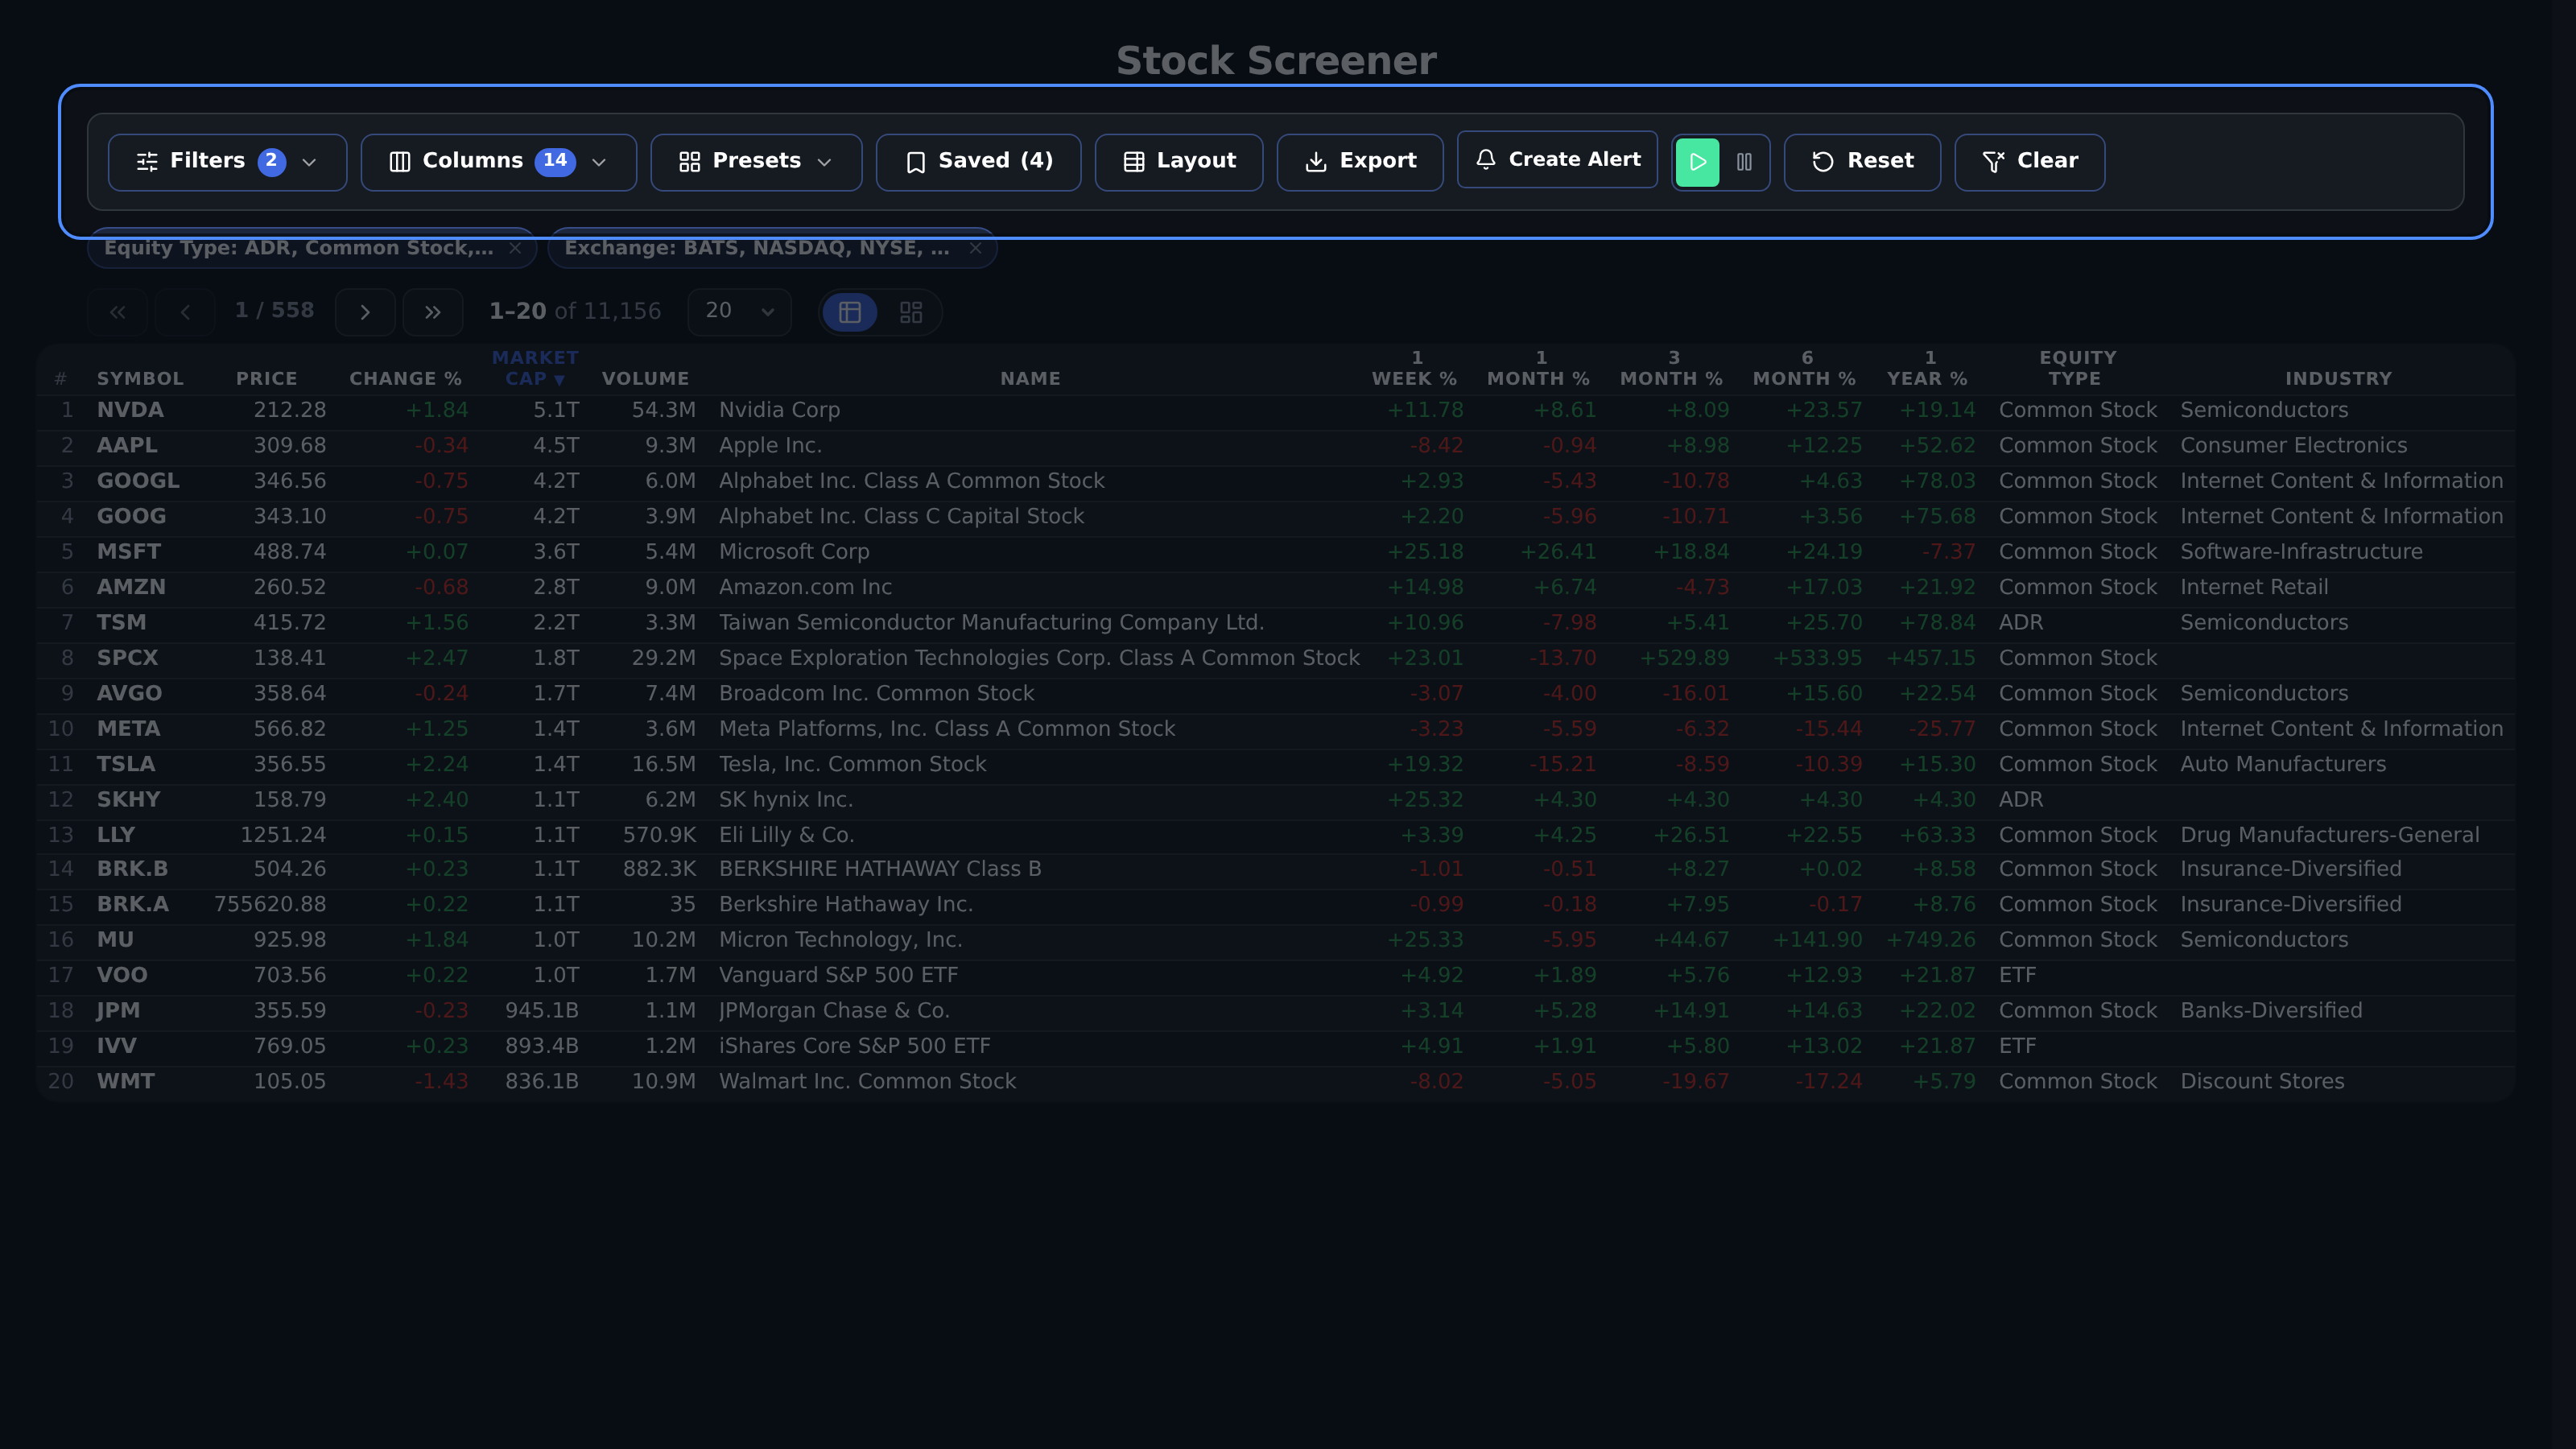
Task: Pause auto-refresh with the pause icon
Action: (x=1744, y=162)
